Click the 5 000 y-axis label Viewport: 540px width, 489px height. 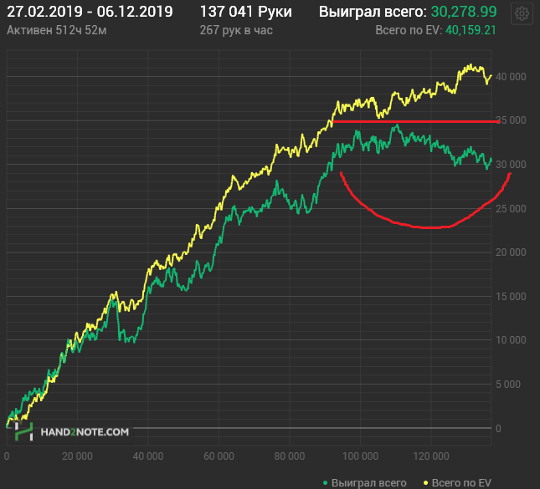click(x=508, y=385)
